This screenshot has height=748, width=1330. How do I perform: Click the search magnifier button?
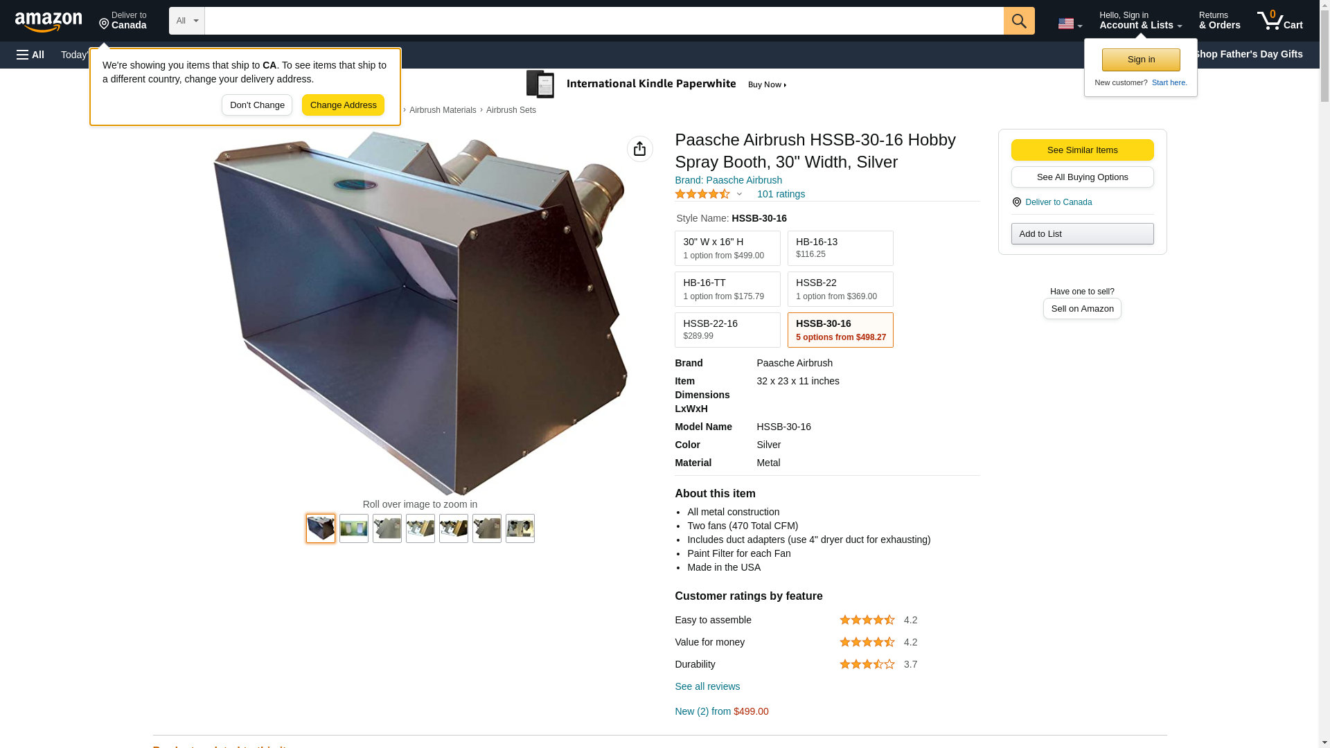click(1018, 21)
